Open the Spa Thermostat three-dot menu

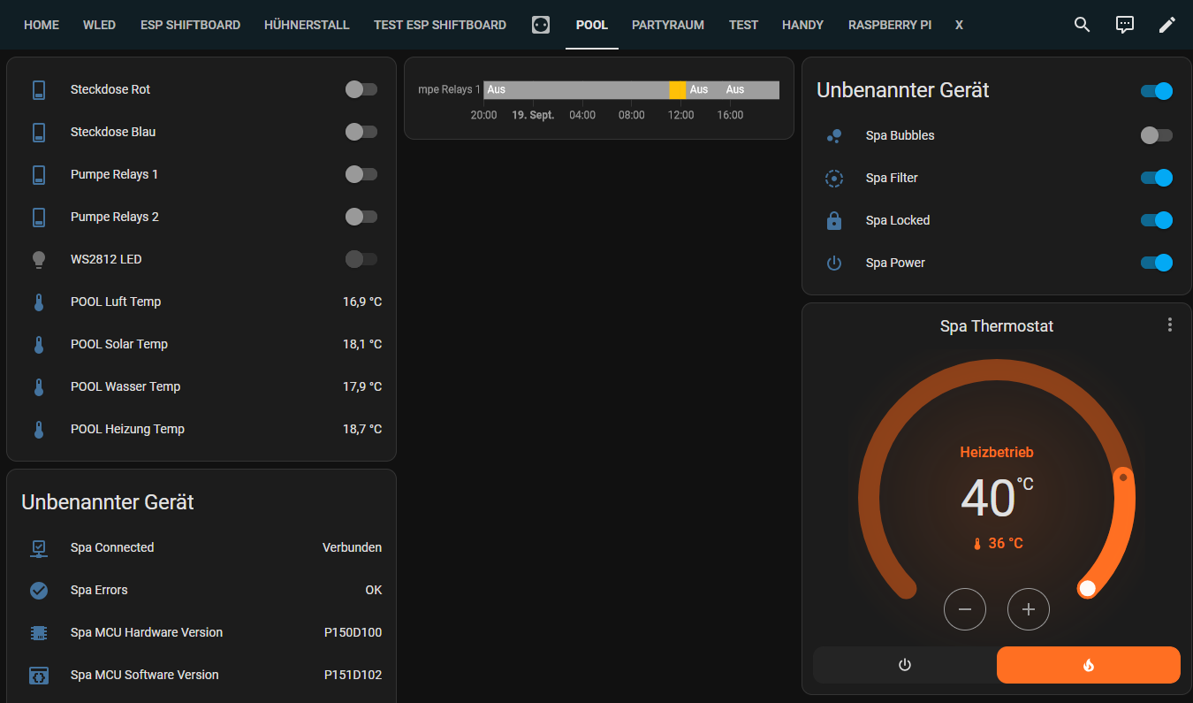click(x=1169, y=325)
